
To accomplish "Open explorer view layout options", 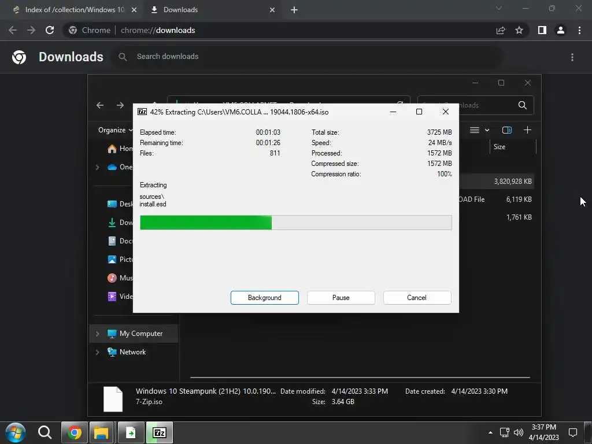I will coord(475,130).
